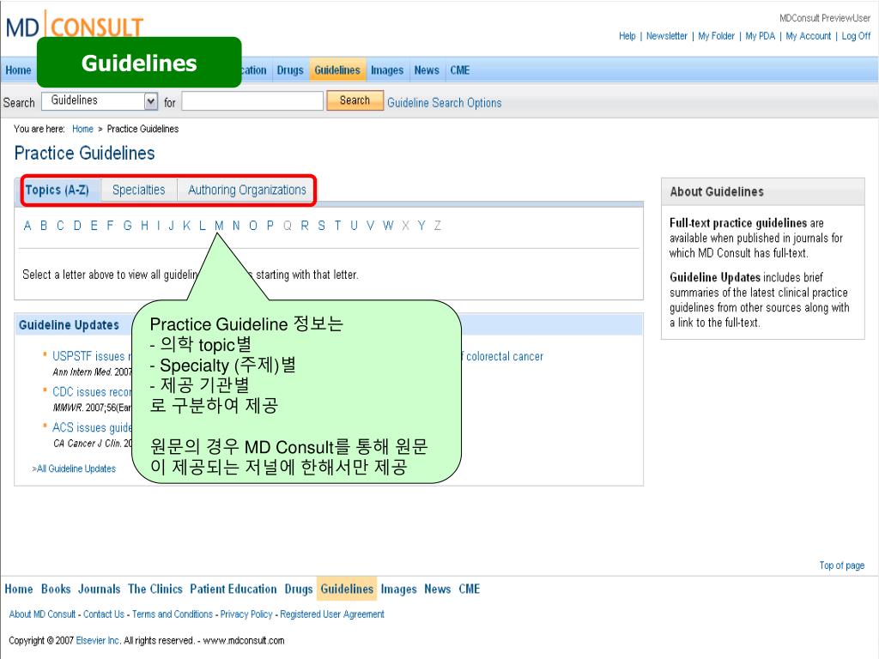Screen dimensions: 879x659
Task: Open the Contact Us footer link
Action: point(104,614)
